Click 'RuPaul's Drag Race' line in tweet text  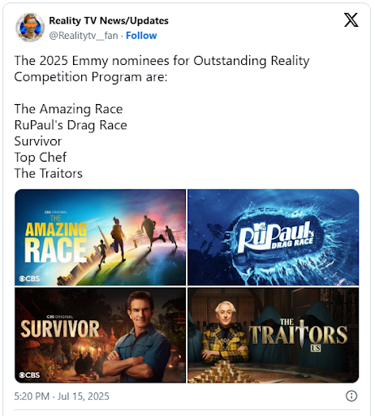click(x=71, y=125)
